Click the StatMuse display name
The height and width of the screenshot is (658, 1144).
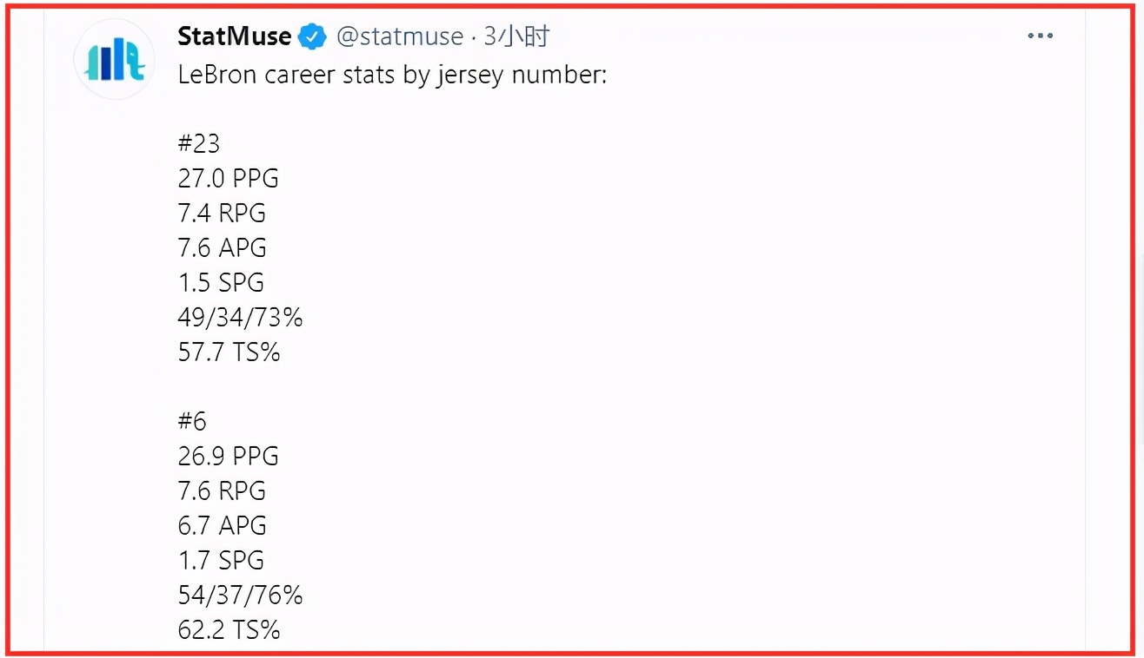click(235, 36)
